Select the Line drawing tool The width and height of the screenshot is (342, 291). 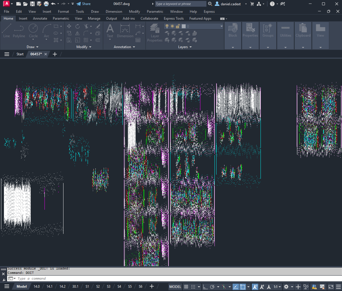[7, 31]
